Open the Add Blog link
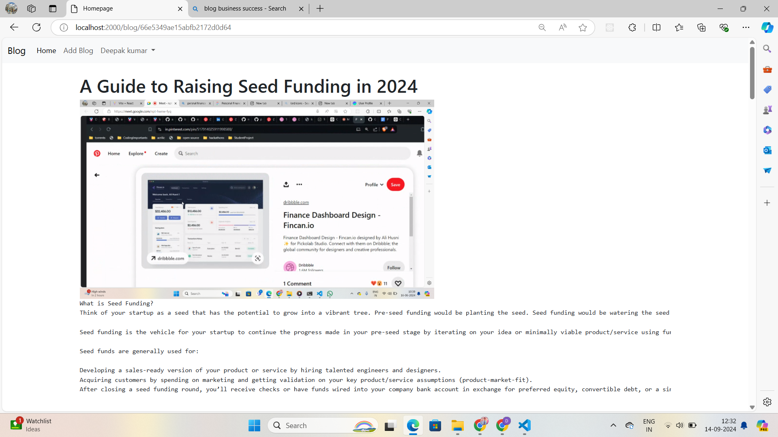Screen dimensions: 778x437 pos(78,51)
